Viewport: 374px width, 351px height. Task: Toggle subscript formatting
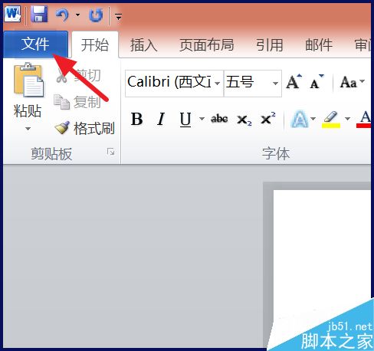click(x=244, y=120)
